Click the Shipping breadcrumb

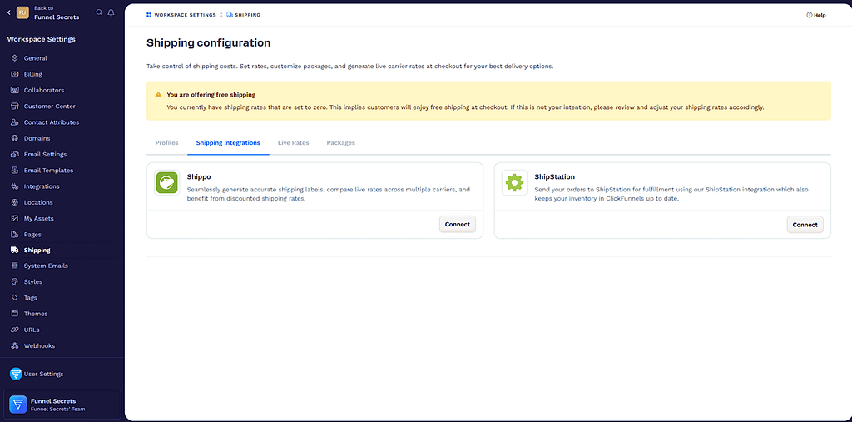[244, 15]
